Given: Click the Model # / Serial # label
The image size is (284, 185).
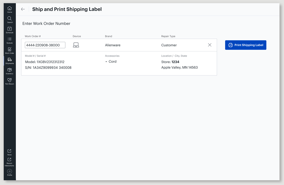Looking at the screenshot, I should [x=35, y=56].
